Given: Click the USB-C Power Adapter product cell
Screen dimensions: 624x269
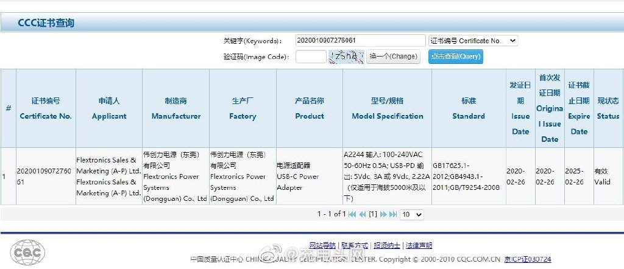Looking at the screenshot, I should pos(310,176).
